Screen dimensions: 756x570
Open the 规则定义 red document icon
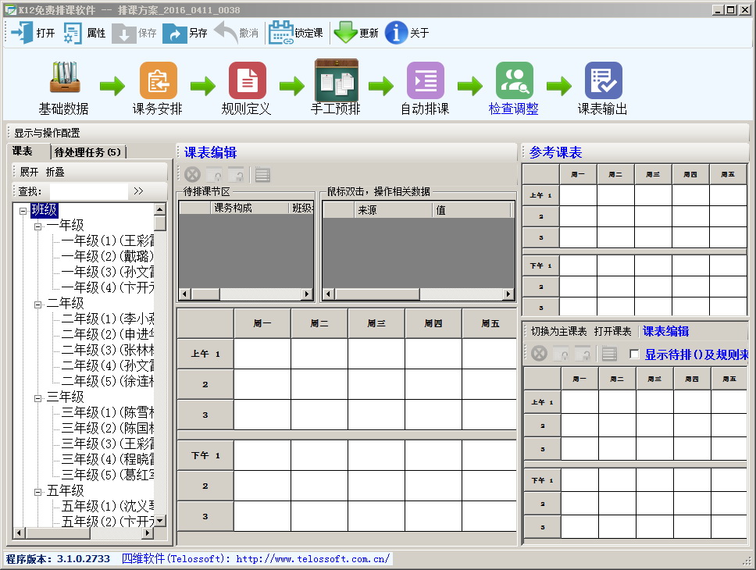[x=248, y=80]
